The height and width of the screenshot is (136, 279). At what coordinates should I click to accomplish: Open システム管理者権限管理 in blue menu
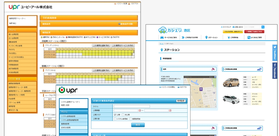coord(74,120)
